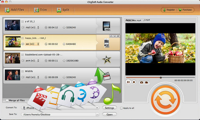Select iPad HD output icon for y of 10_1
Screen dimensions: 200x120
click(x=106, y=26)
